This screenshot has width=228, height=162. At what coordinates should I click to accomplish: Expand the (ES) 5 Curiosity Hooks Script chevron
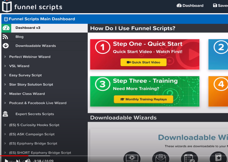coord(5,125)
